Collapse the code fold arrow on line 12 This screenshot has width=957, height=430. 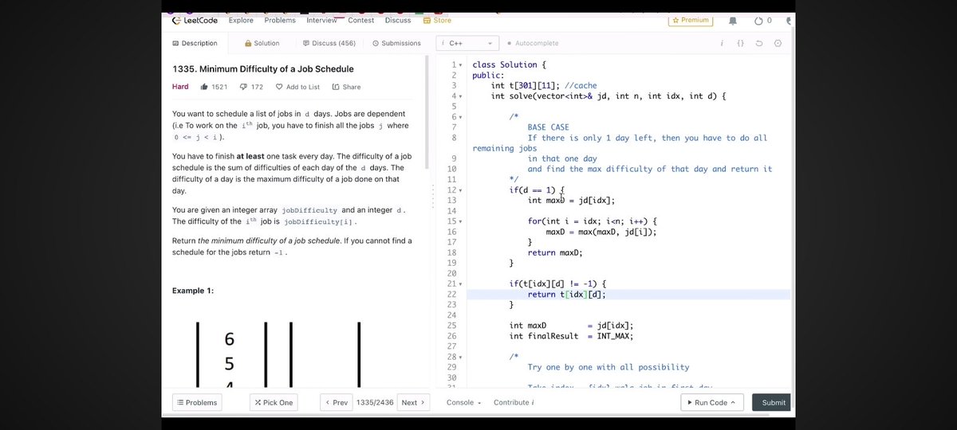coord(460,190)
